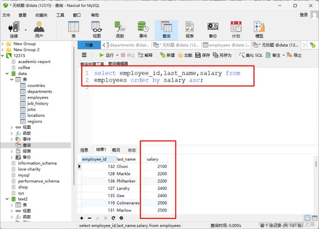
Task: Collapse the data database node
Action: pyautogui.click(x=7, y=74)
